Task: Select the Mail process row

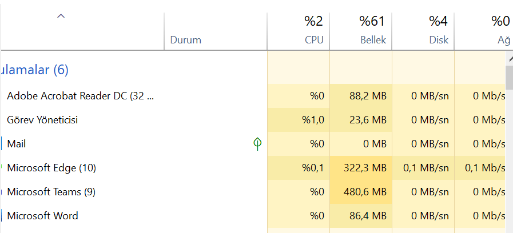Action: 17,144
